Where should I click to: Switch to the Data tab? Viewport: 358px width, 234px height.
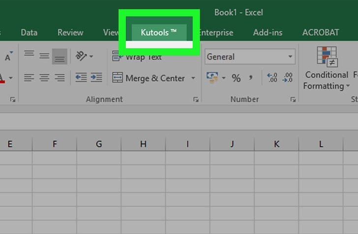click(29, 32)
